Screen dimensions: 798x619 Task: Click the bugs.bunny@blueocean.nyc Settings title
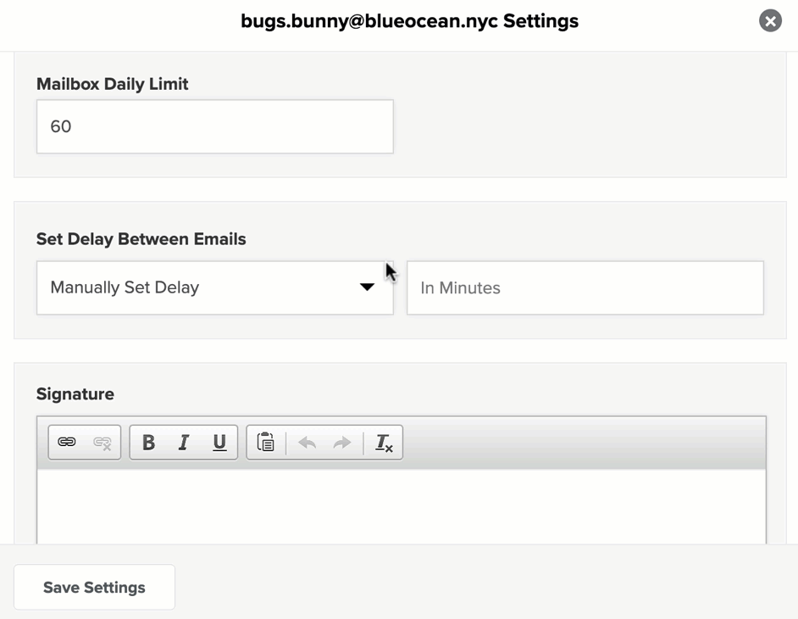[410, 21]
